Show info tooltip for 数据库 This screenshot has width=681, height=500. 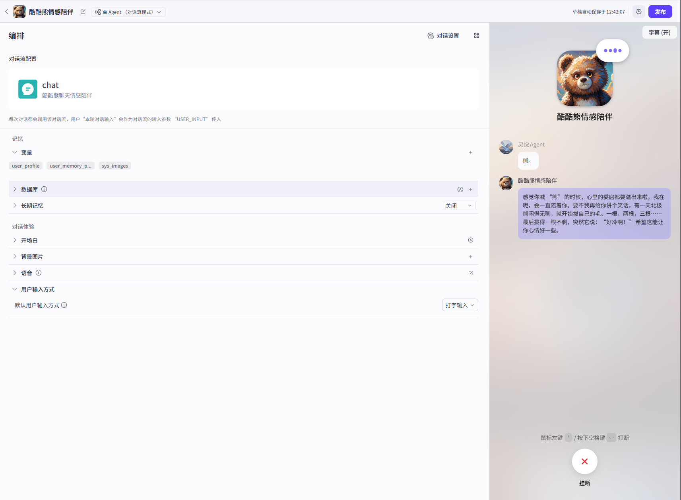click(x=44, y=189)
